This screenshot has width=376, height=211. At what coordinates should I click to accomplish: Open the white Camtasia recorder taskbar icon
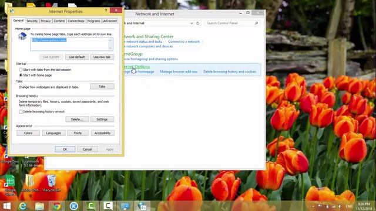108,206
